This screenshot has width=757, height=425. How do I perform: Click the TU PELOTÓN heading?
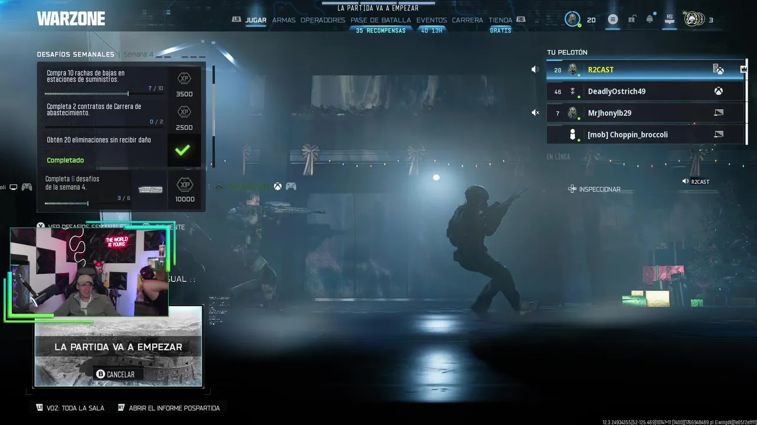click(567, 53)
